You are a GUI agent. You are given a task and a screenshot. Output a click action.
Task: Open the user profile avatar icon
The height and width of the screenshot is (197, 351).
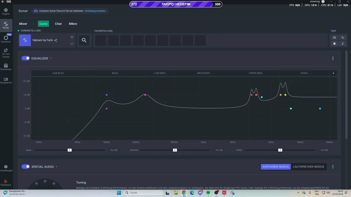323,2
